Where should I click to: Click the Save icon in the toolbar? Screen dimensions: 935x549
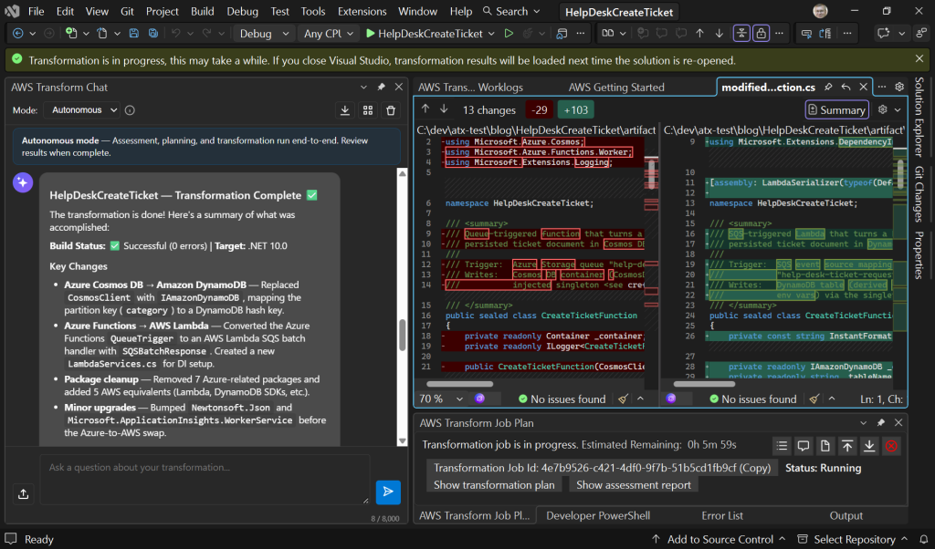[133, 34]
